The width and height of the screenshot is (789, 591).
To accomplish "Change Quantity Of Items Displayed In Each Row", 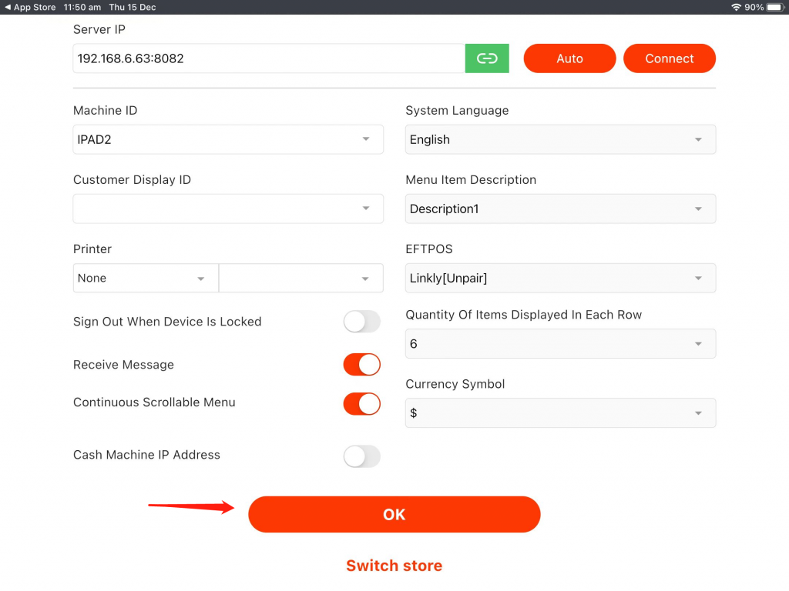I will [560, 344].
